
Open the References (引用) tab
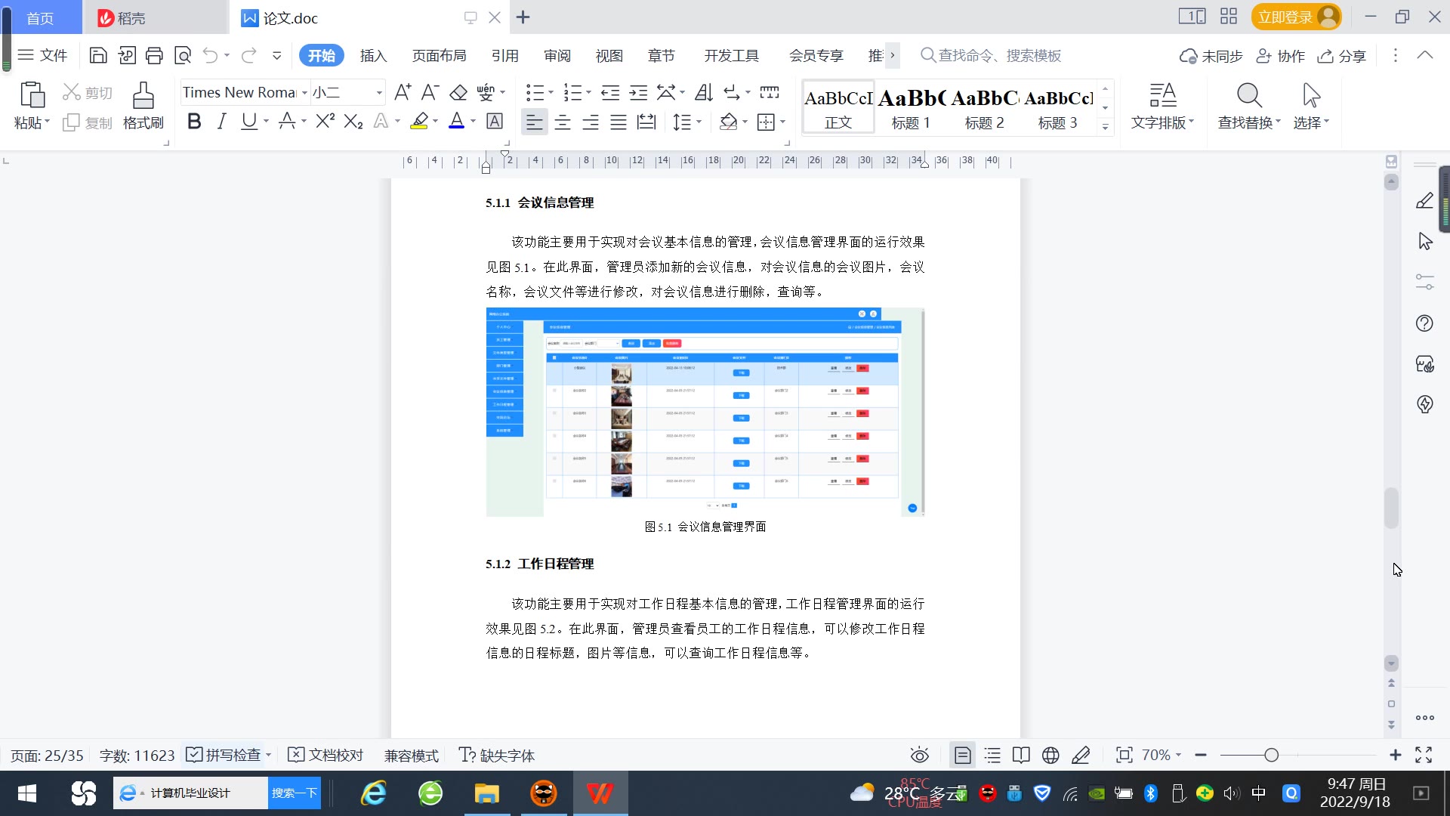point(504,55)
